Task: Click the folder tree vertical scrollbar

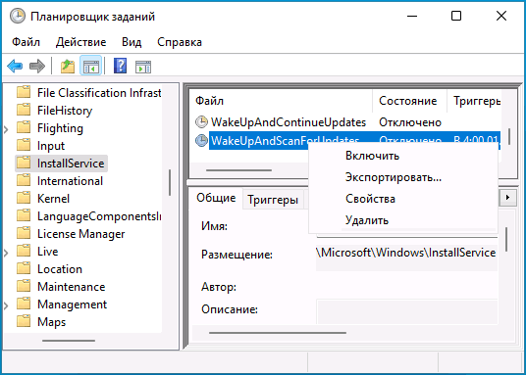Action: click(170, 182)
